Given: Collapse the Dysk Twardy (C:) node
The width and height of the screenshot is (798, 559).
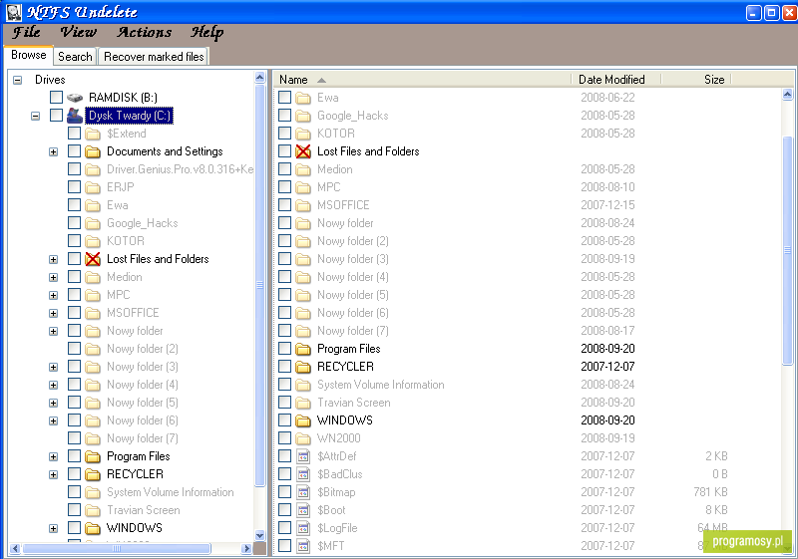Looking at the screenshot, I should point(35,116).
